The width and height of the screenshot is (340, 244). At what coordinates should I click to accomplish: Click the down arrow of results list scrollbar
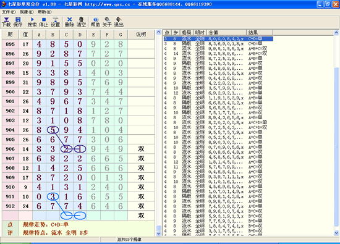click(x=336, y=233)
